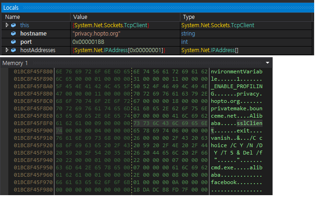The width and height of the screenshot is (316, 197).
Task: Click hex bytes '70 72 69 76 61 63 79 2E'
Action: coord(170,94)
